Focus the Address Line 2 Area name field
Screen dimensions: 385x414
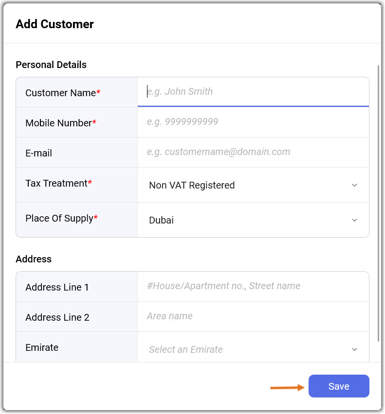(253, 316)
